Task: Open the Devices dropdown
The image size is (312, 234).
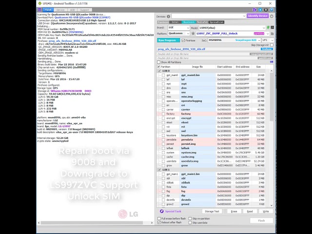Action: [209, 16]
